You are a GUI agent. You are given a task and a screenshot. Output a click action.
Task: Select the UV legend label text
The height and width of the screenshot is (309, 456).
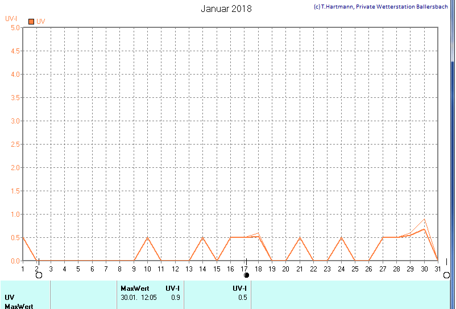coord(41,22)
